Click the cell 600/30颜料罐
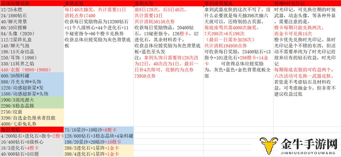The height and width of the screenshot is (157, 341). pyautogui.click(x=32, y=76)
